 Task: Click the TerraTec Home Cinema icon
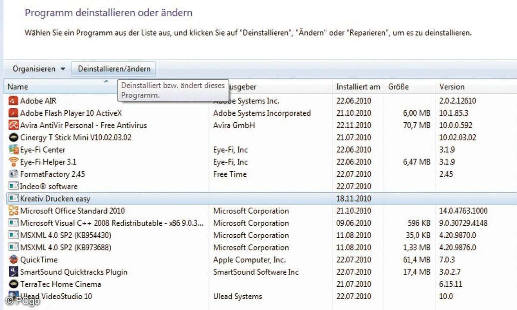pos(13,284)
